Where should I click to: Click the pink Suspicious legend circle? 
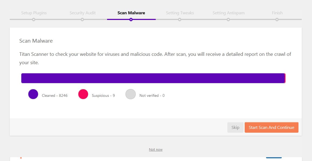pos(83,94)
